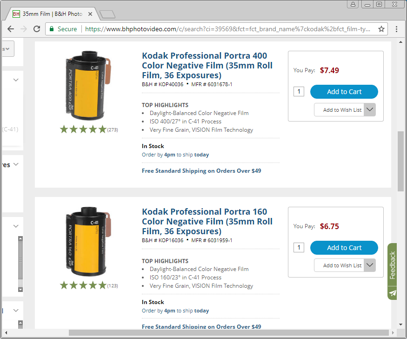Expand the top collapsed sidebar filter chevron
This screenshot has height=339, width=407.
[x=16, y=80]
